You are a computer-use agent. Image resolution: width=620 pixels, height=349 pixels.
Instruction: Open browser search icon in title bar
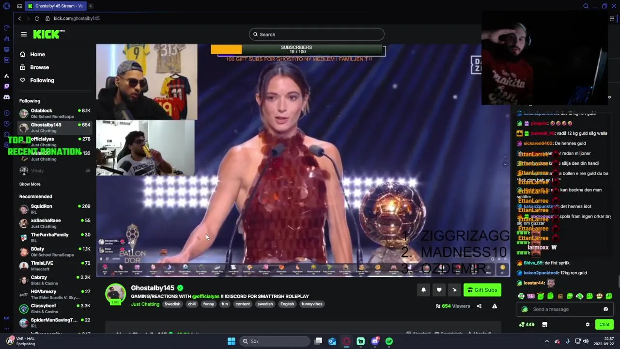point(586,6)
